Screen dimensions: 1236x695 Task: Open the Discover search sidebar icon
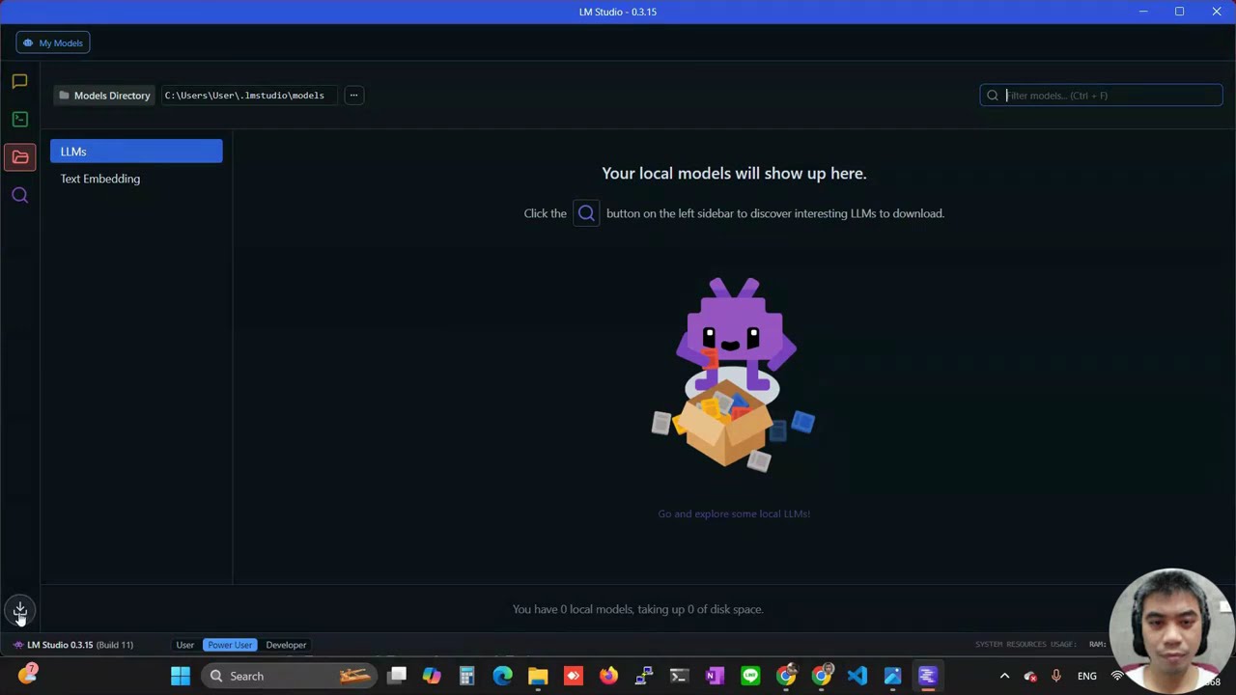click(x=19, y=195)
